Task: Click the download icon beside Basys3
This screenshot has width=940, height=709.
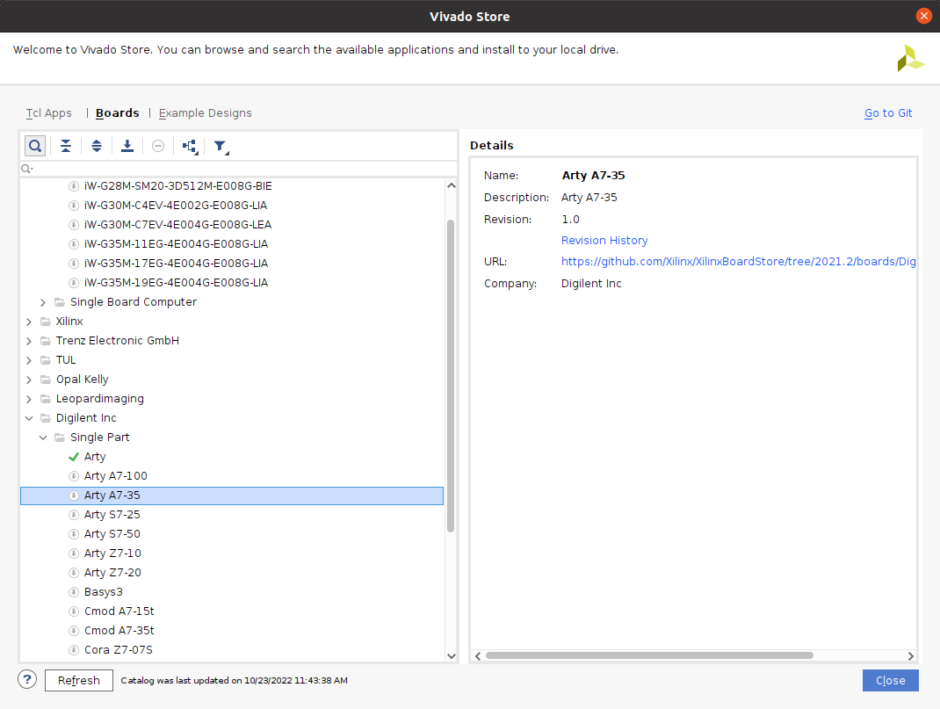Action: (75, 592)
